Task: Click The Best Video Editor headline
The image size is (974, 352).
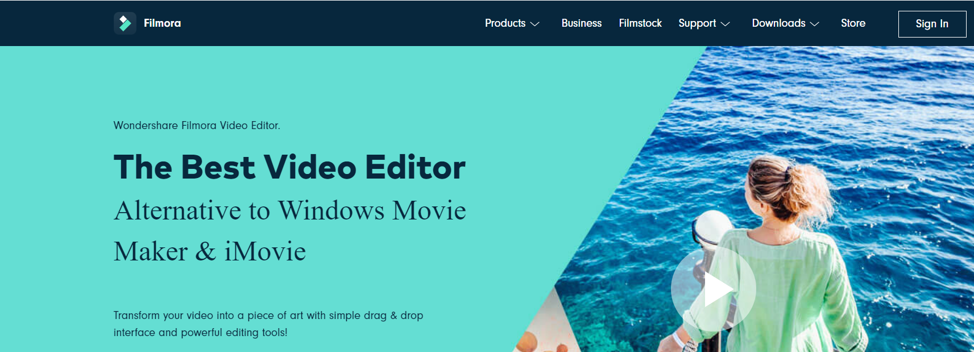Action: 289,167
